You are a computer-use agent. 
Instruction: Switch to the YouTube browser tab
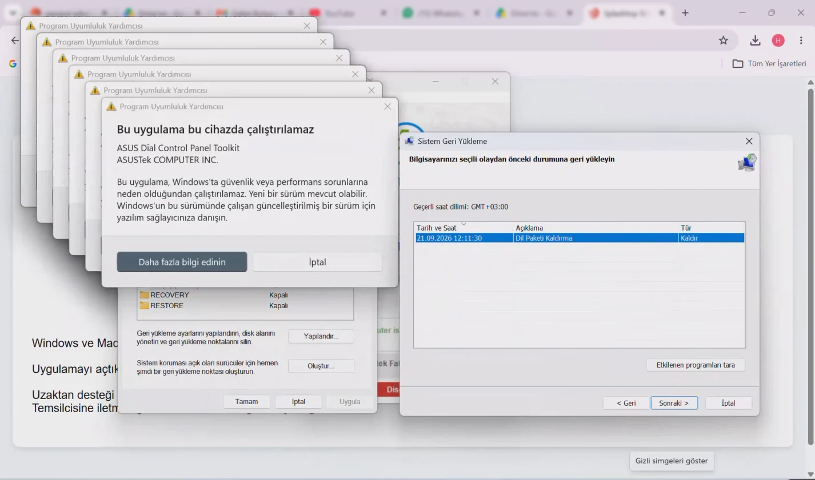[x=347, y=13]
